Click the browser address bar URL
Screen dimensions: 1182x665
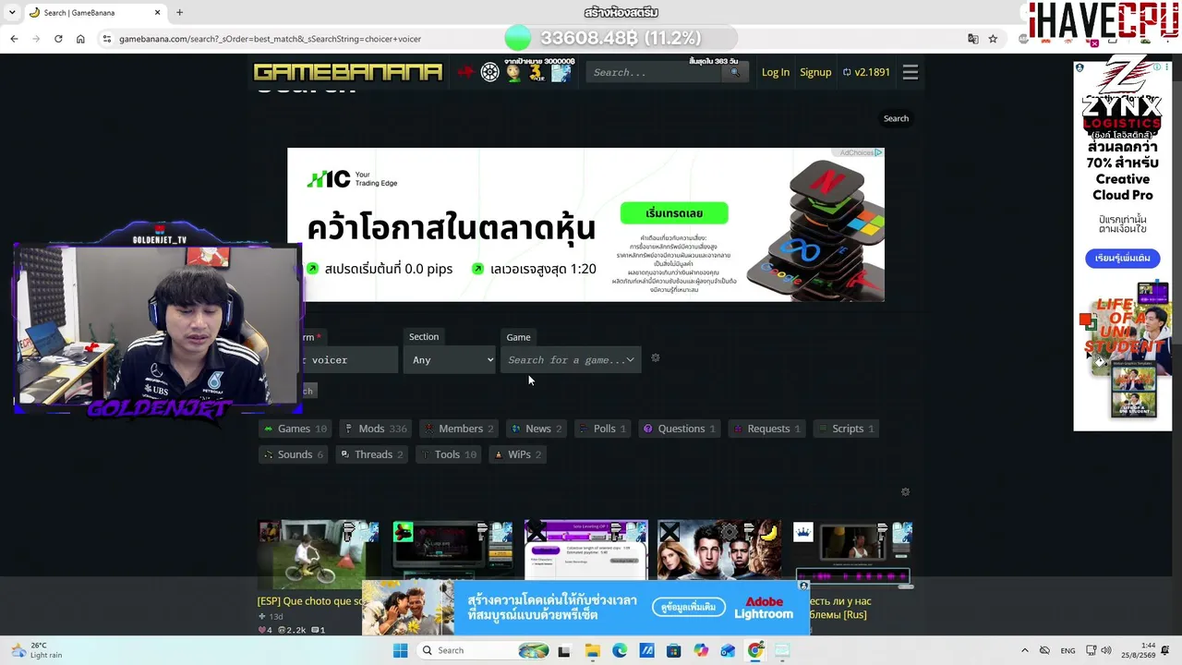[x=270, y=39]
